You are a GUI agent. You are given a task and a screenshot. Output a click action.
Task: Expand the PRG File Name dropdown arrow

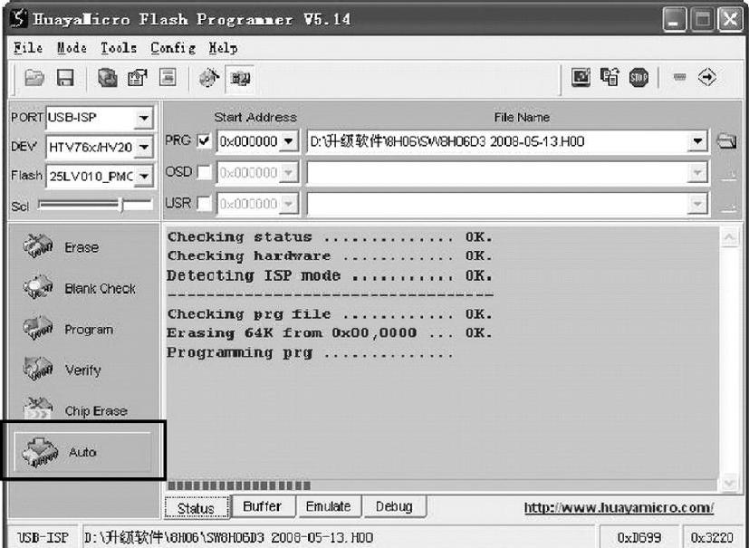[697, 141]
